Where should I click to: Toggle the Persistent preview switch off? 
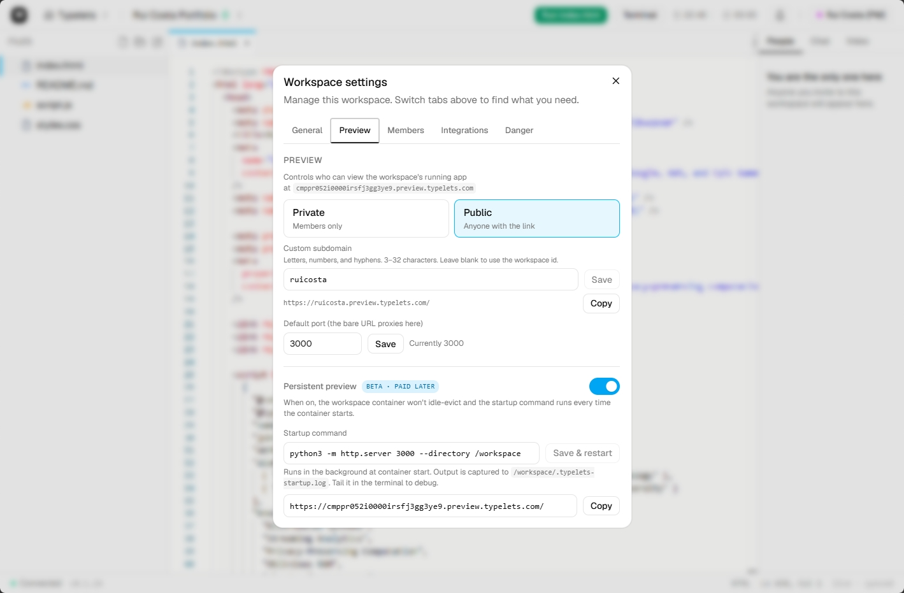[605, 386]
